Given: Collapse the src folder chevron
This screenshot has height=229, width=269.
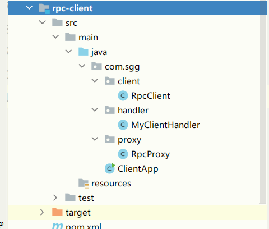Looking at the screenshot, I should 43,22.
